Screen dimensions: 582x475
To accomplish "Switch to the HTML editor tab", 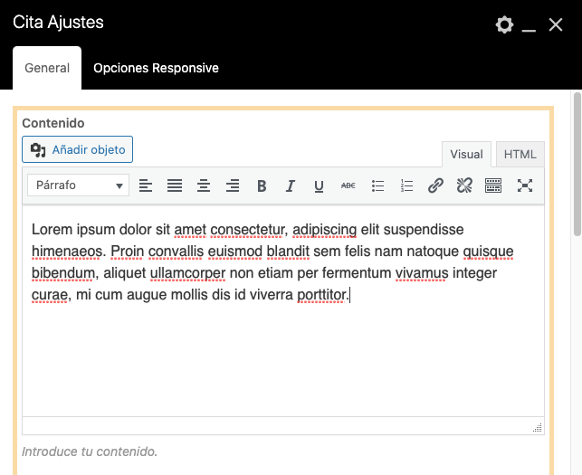I will (x=520, y=155).
